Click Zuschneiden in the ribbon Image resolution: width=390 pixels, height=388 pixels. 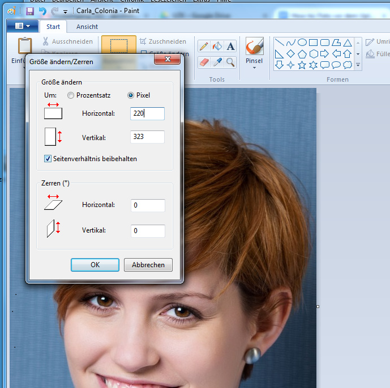pos(163,41)
